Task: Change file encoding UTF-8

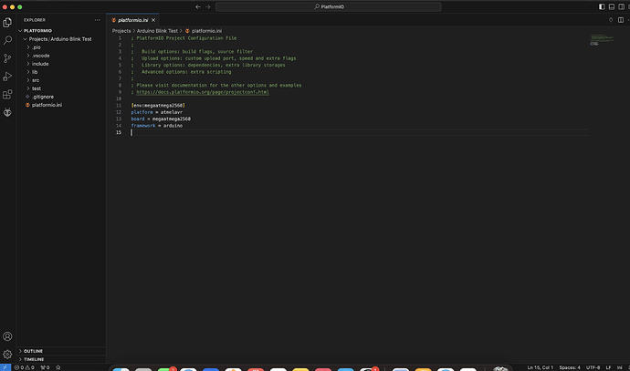Action: click(593, 367)
